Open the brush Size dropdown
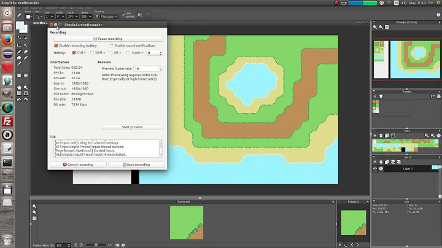Image resolution: width=442 pixels, height=248 pixels. (x=49, y=17)
